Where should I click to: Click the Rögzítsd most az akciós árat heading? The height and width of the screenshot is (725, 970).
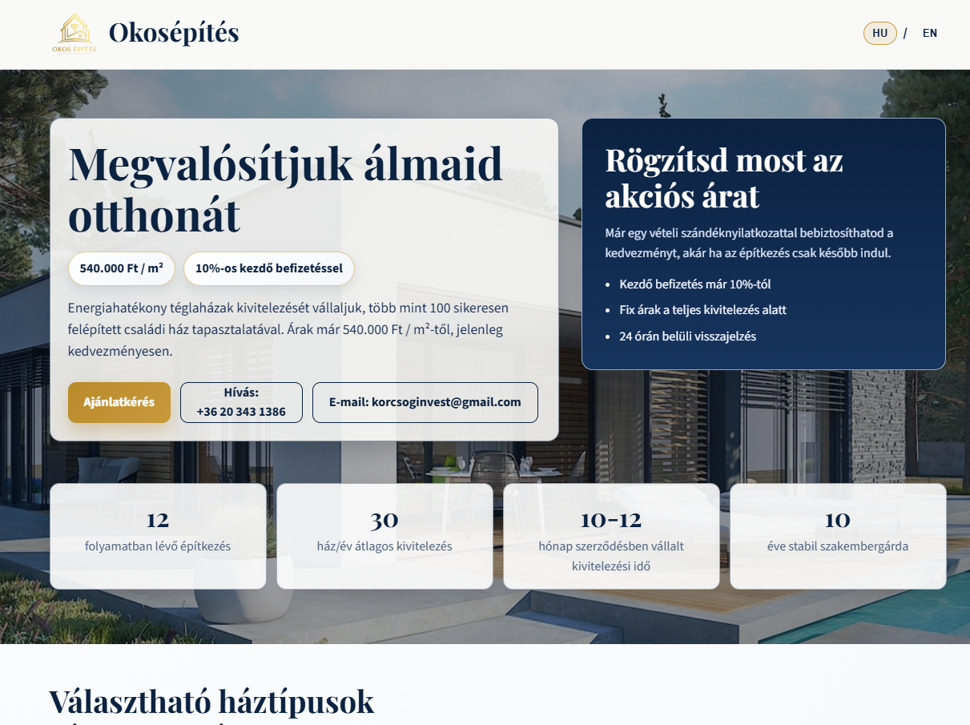tap(724, 177)
